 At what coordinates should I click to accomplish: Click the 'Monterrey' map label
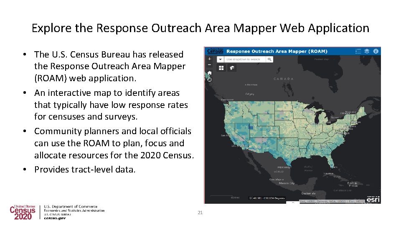pyautogui.click(x=284, y=167)
